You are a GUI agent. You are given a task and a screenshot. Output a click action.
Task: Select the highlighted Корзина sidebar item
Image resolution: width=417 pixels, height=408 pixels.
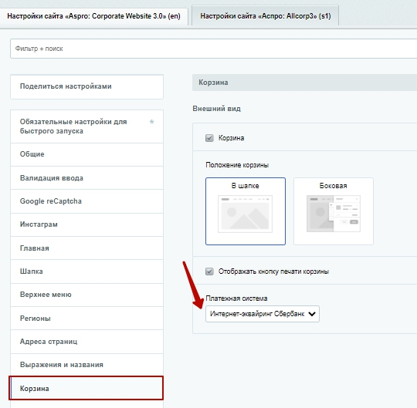tap(86, 388)
